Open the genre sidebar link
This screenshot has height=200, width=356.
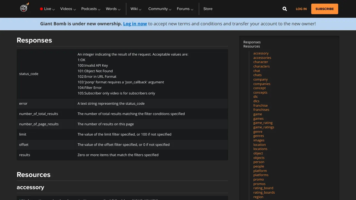coord(258,132)
